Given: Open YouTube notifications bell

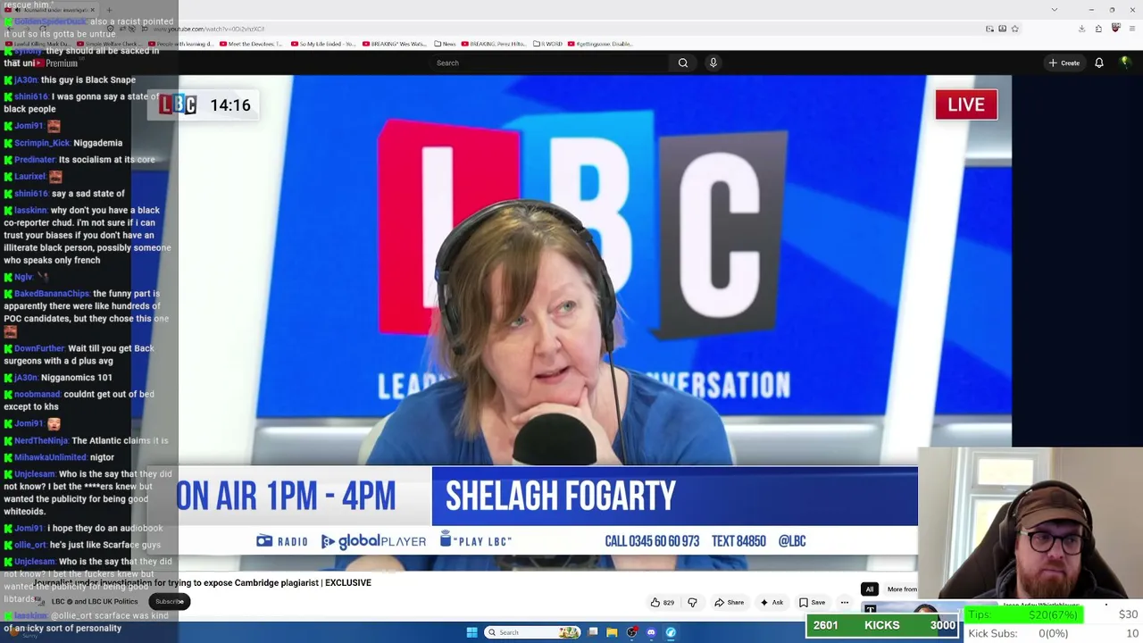Looking at the screenshot, I should [1099, 63].
